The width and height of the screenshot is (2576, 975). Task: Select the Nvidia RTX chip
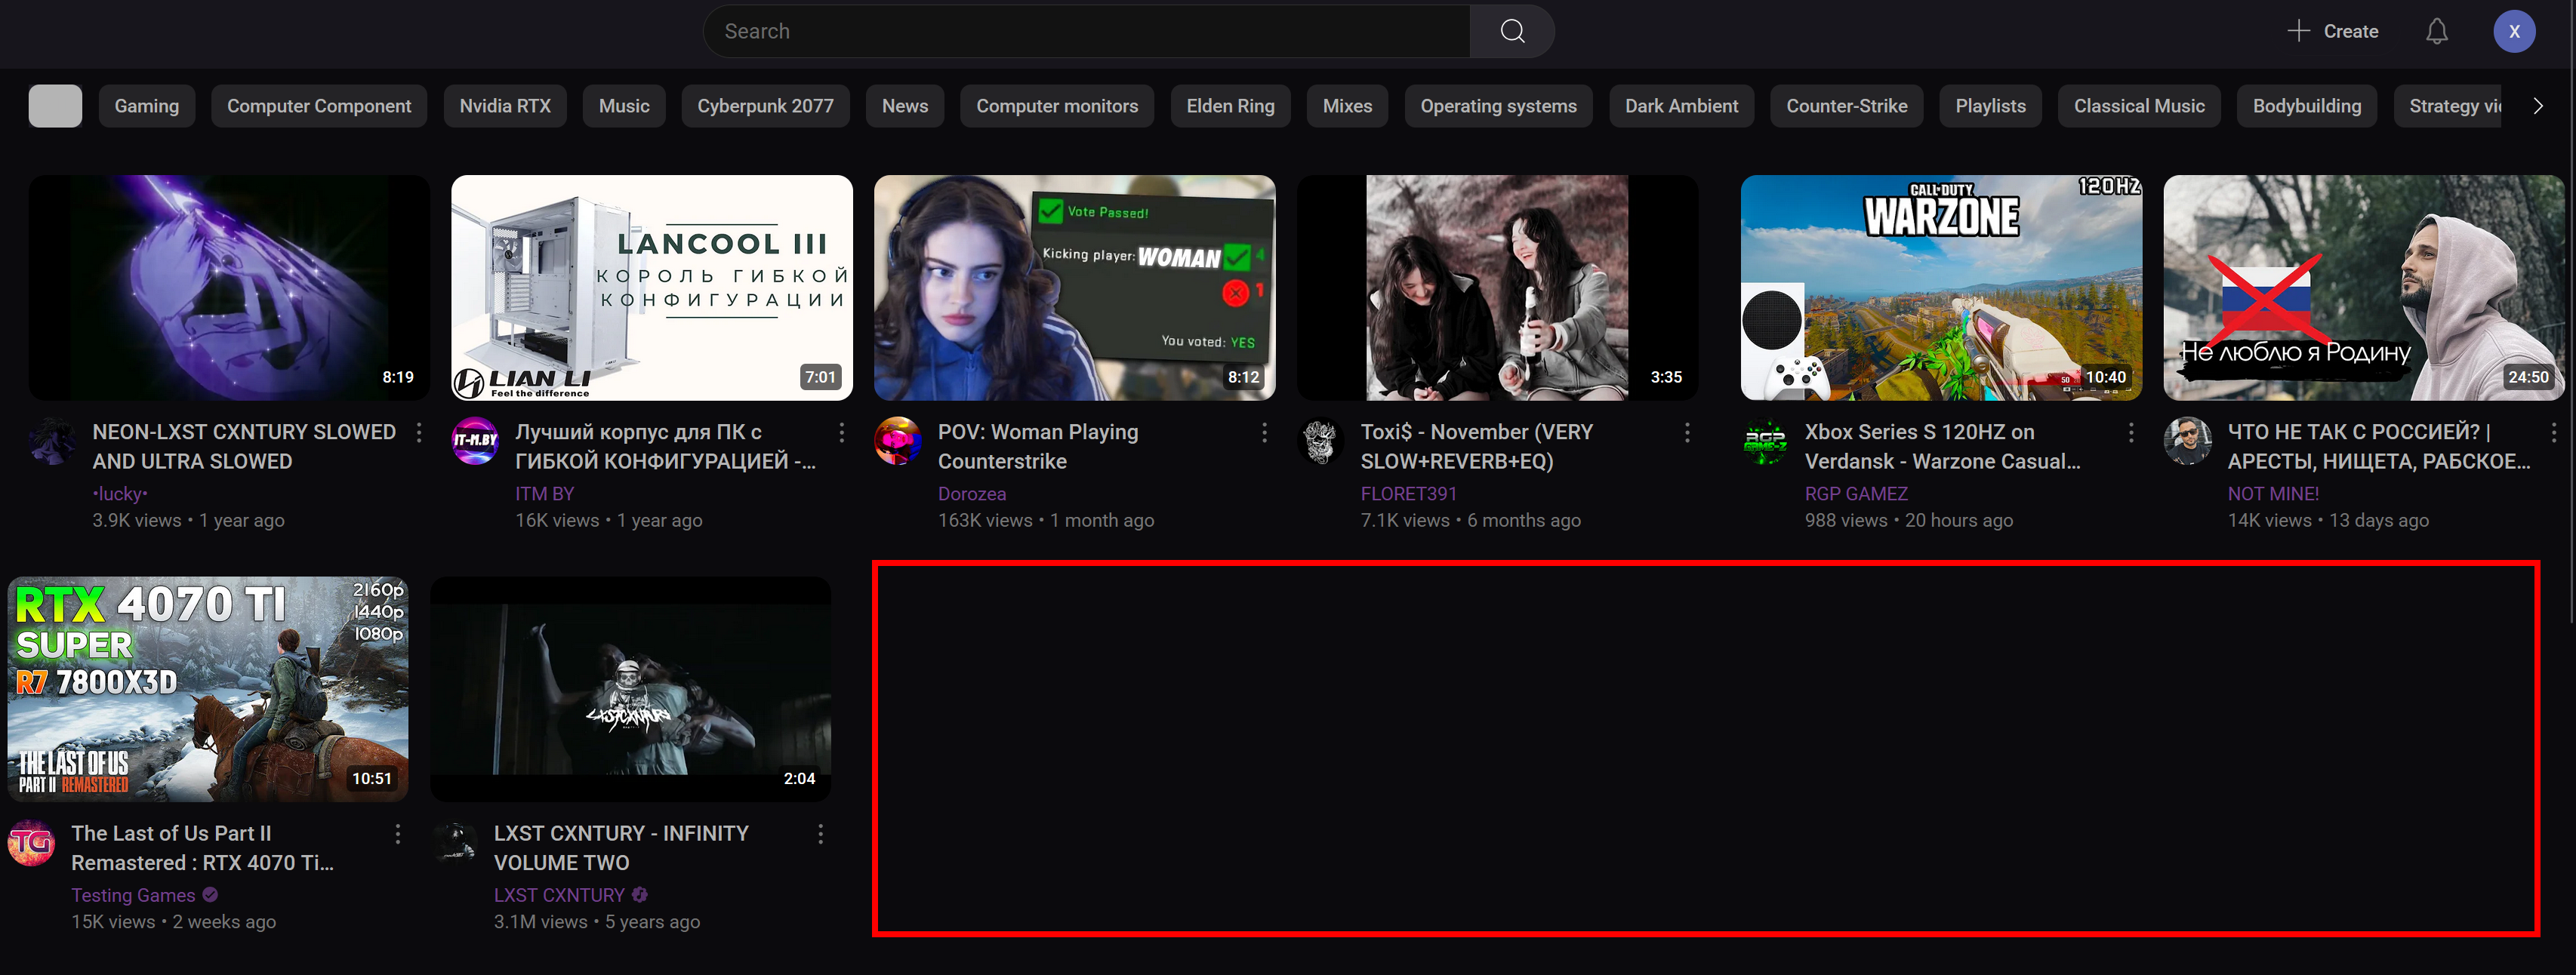point(505,106)
